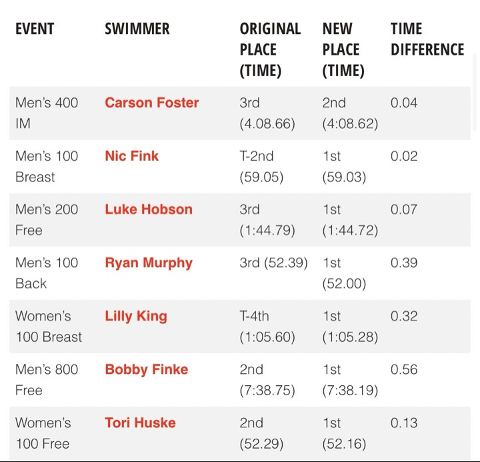The height and width of the screenshot is (462, 480).
Task: Click the SWIMMER column header
Action: 137,29
